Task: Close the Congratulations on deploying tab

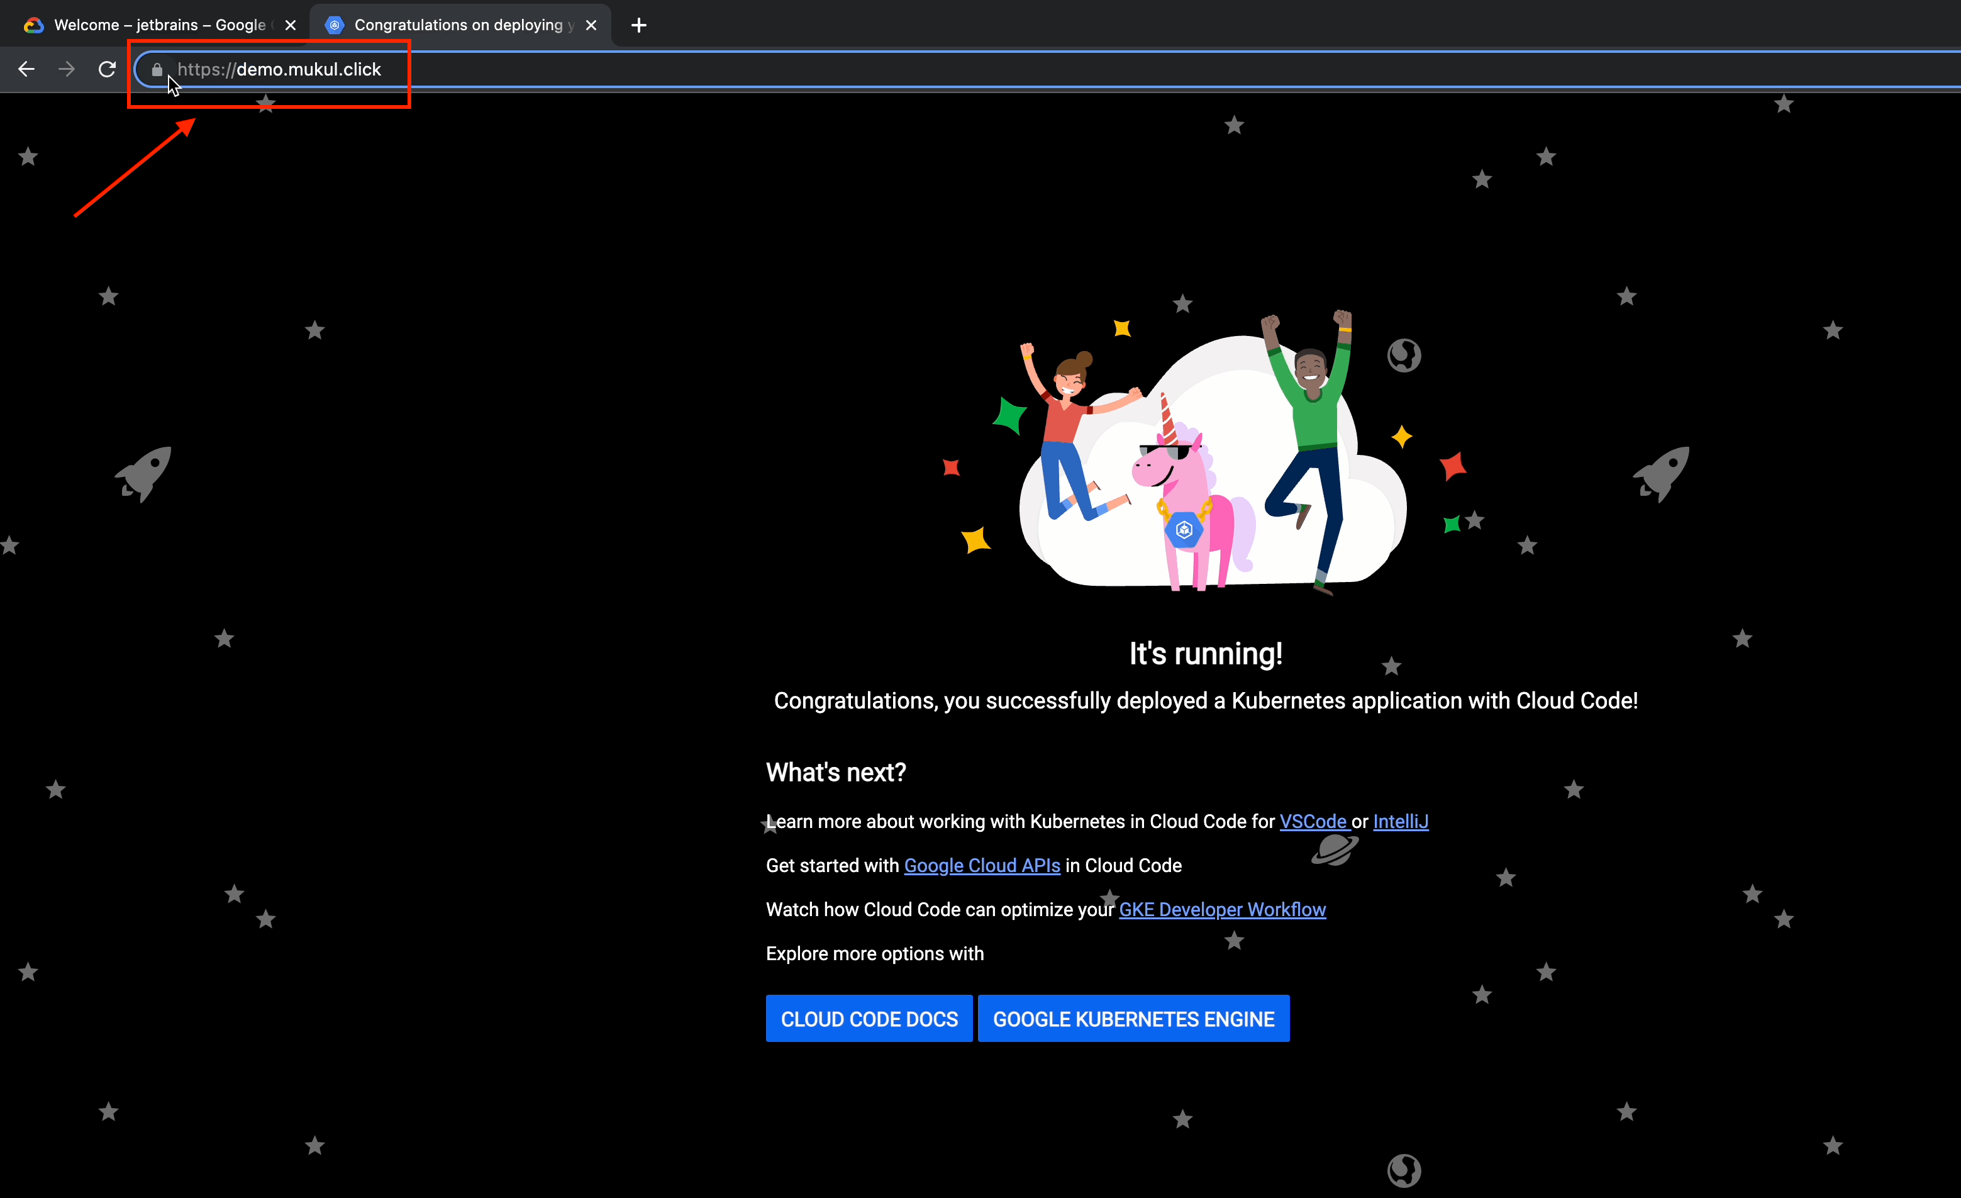Action: [591, 25]
